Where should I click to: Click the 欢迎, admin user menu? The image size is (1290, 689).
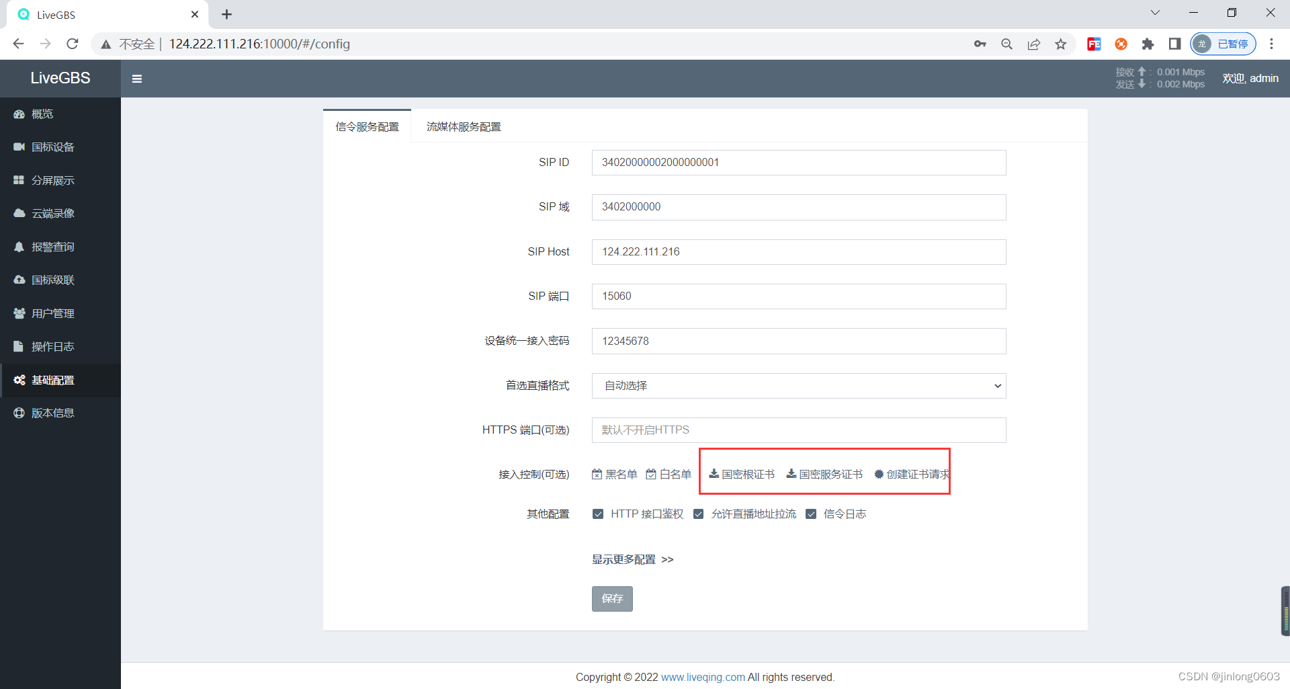click(x=1250, y=79)
